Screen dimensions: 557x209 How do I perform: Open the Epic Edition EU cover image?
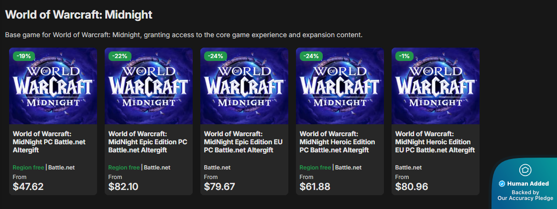(244, 86)
